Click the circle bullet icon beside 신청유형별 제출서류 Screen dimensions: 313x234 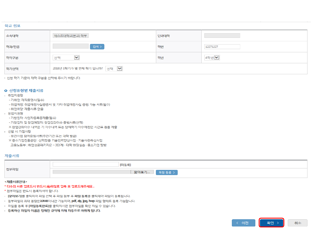click(6, 91)
